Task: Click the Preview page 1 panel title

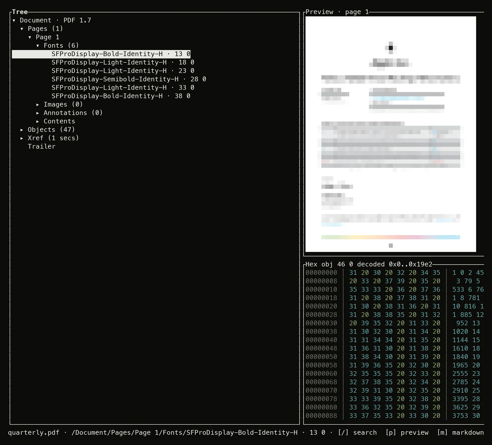Action: click(337, 12)
